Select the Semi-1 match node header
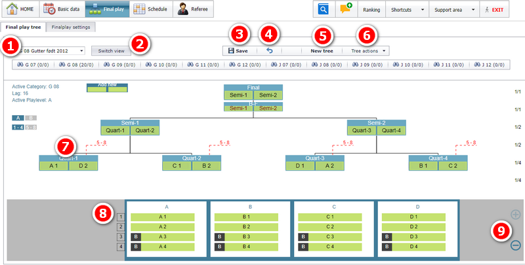The width and height of the screenshot is (525, 265). click(130, 123)
